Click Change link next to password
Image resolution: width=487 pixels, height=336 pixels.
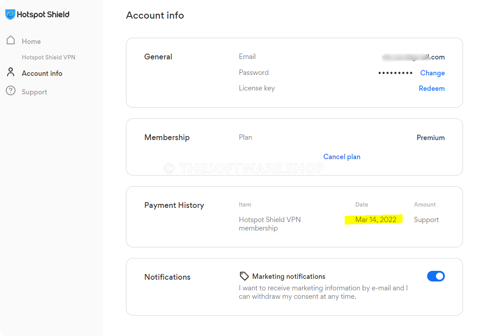432,73
